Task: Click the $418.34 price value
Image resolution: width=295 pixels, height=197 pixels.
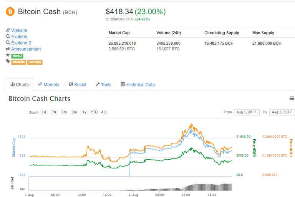Action: 119,12
